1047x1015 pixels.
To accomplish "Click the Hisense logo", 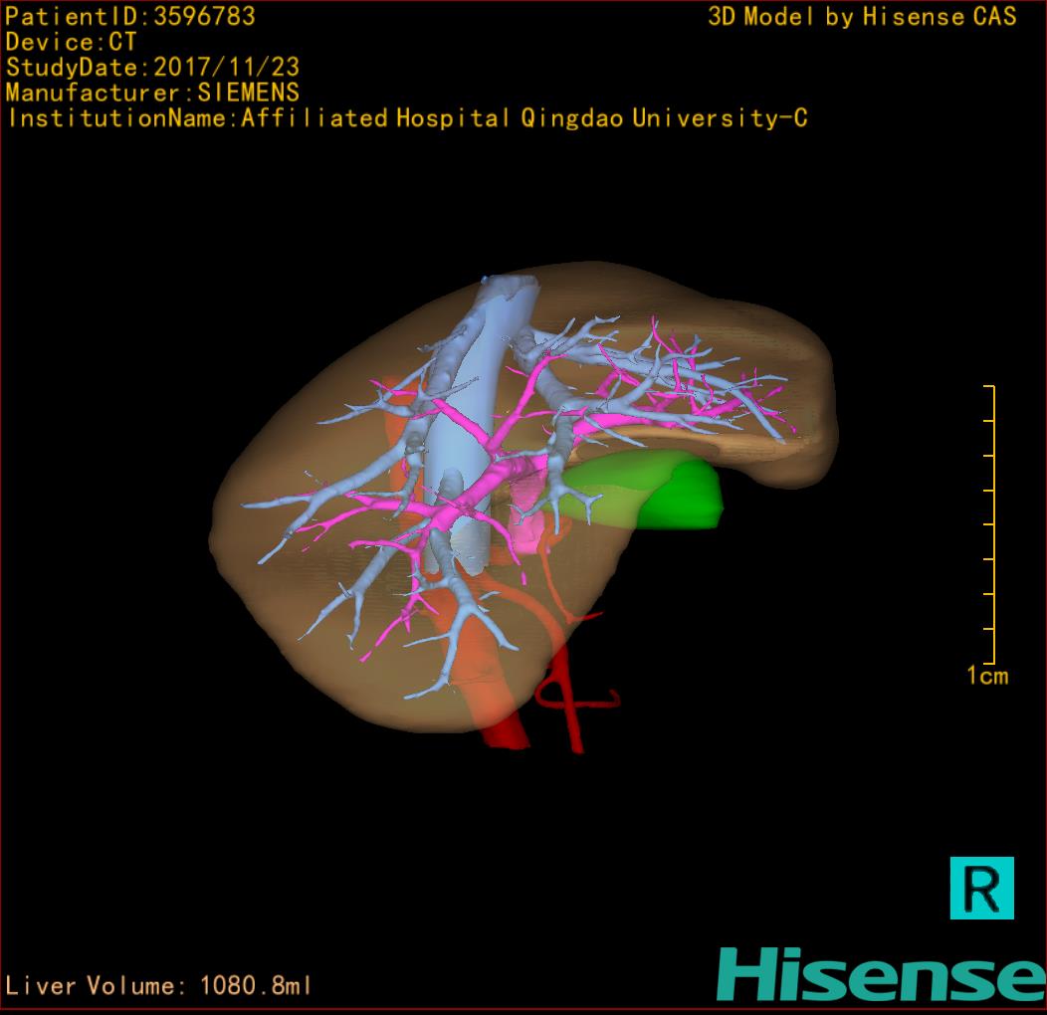I will coord(882,974).
